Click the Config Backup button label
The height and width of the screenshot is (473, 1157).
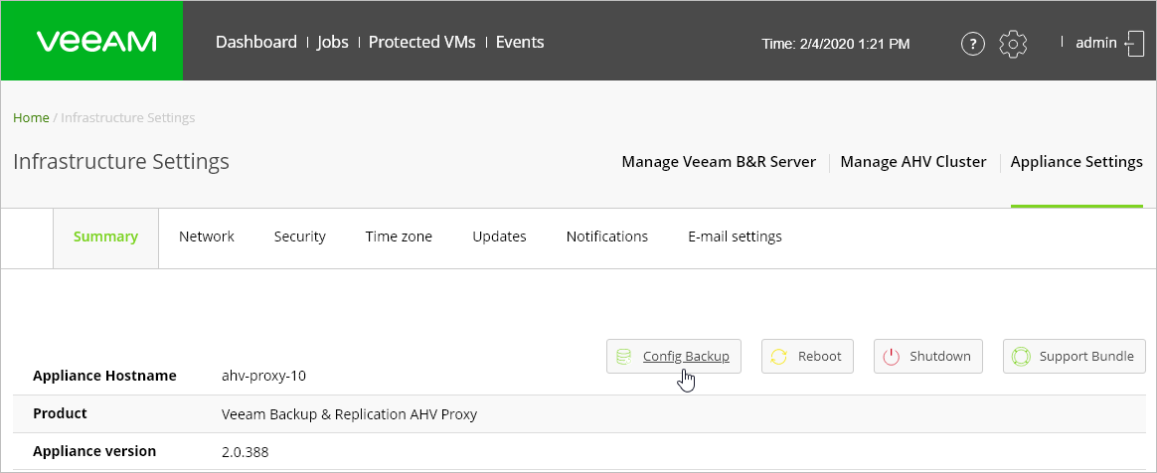(x=686, y=357)
